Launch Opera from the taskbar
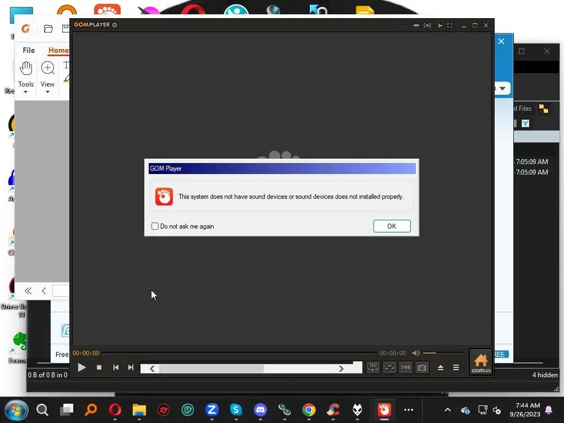 pos(115,410)
